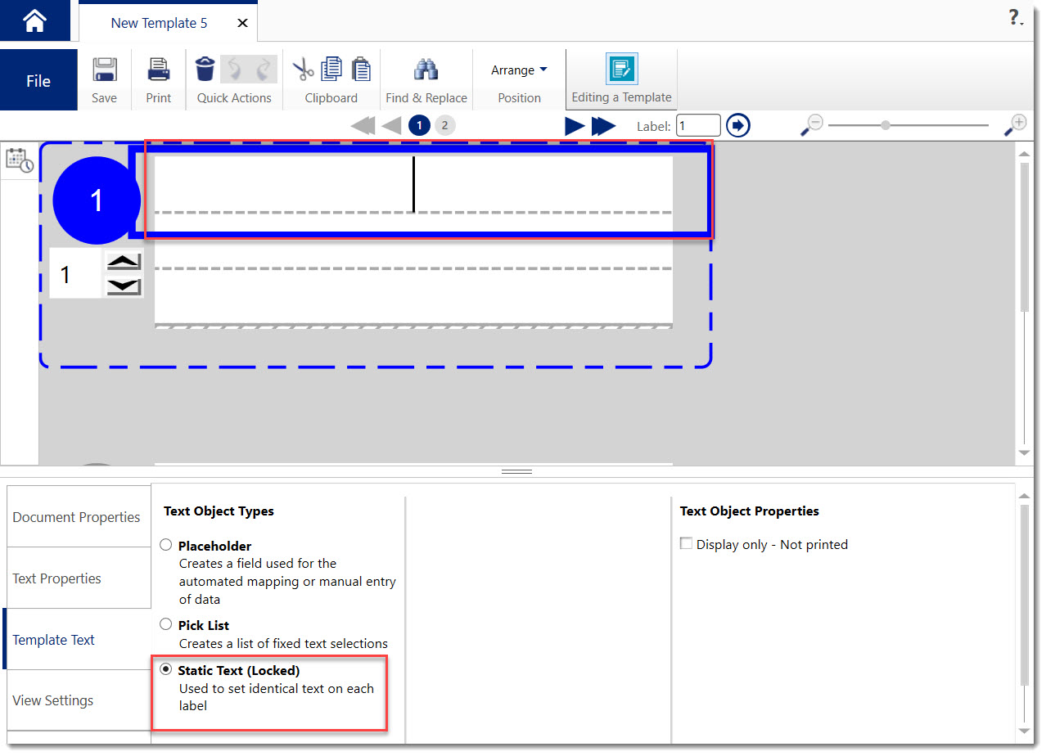Image resolution: width=1046 pixels, height=756 pixels.
Task: Click the Home icon
Action: [34, 22]
